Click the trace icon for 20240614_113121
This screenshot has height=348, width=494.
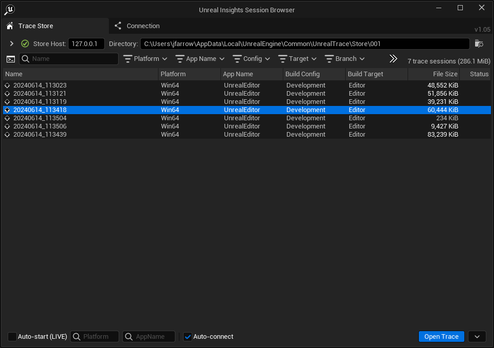click(x=7, y=94)
